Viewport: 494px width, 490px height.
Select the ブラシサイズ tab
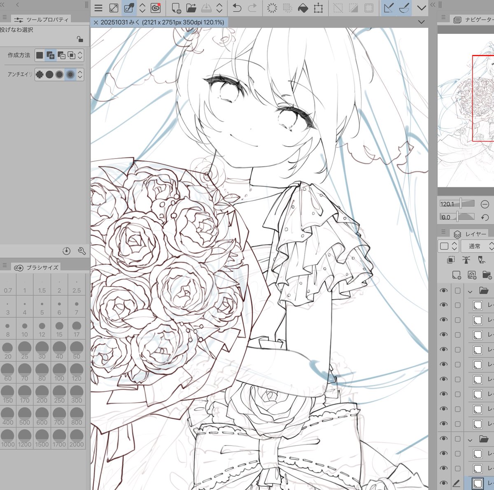tap(37, 268)
